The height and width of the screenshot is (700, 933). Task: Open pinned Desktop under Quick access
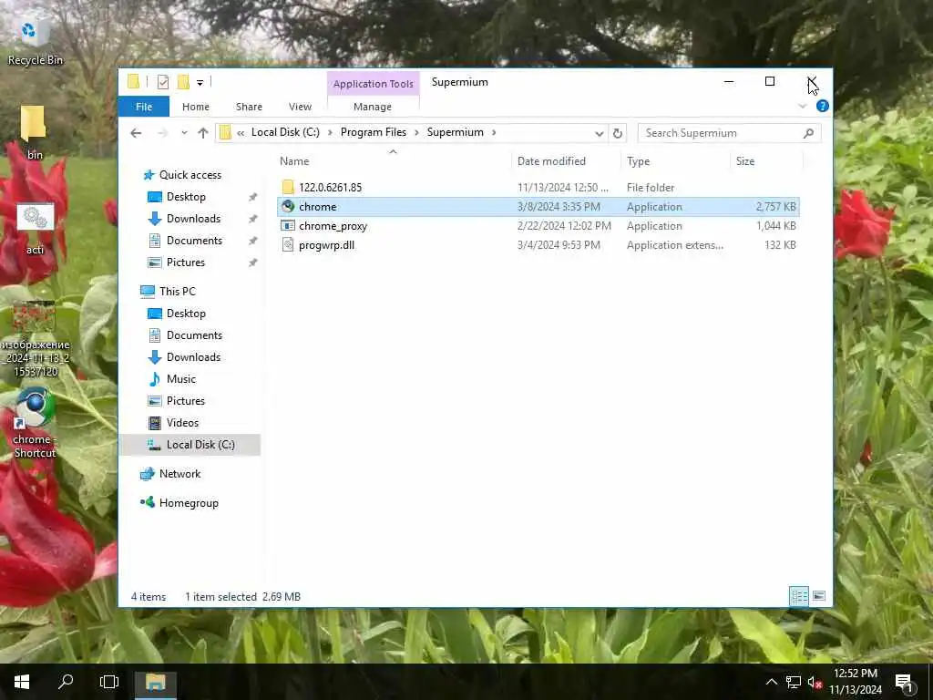point(186,197)
